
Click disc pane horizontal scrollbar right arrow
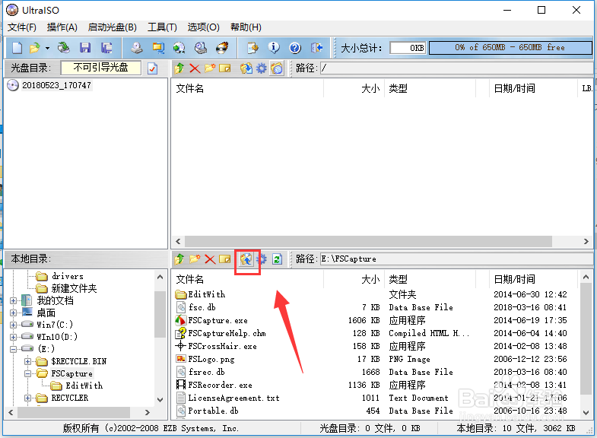pyautogui.click(x=586, y=242)
